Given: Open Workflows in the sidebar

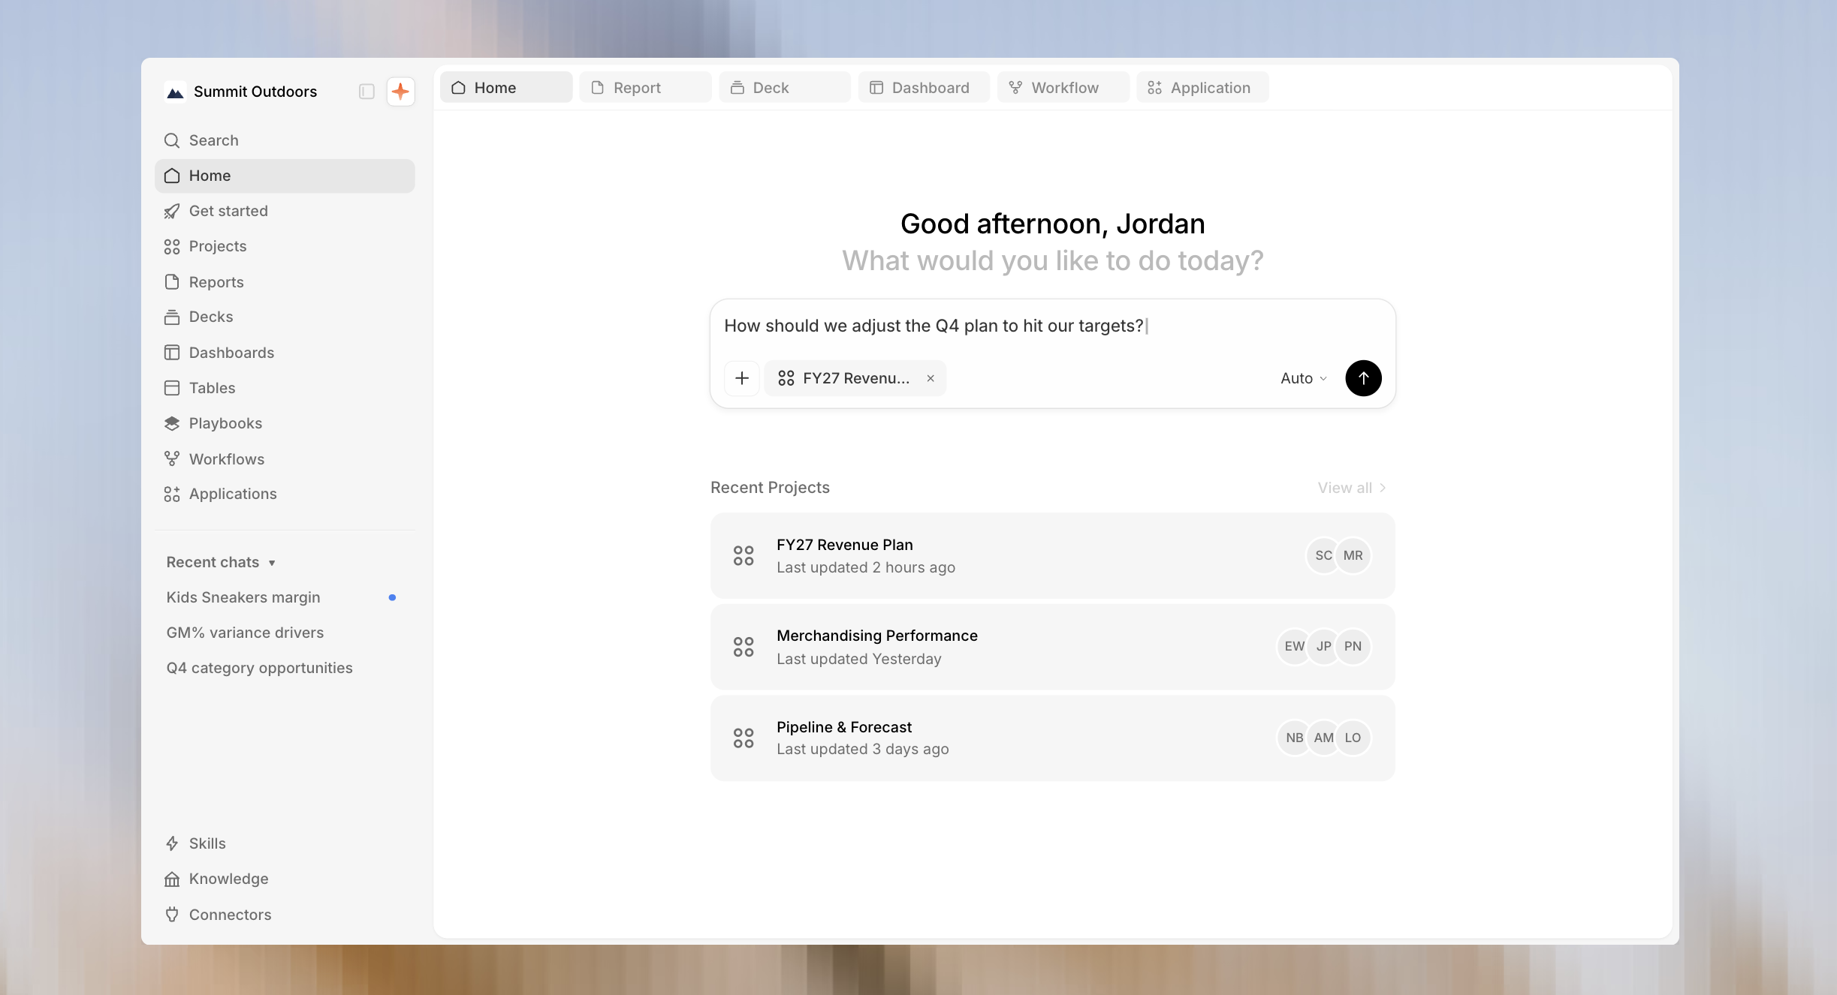Looking at the screenshot, I should pyautogui.click(x=285, y=459).
